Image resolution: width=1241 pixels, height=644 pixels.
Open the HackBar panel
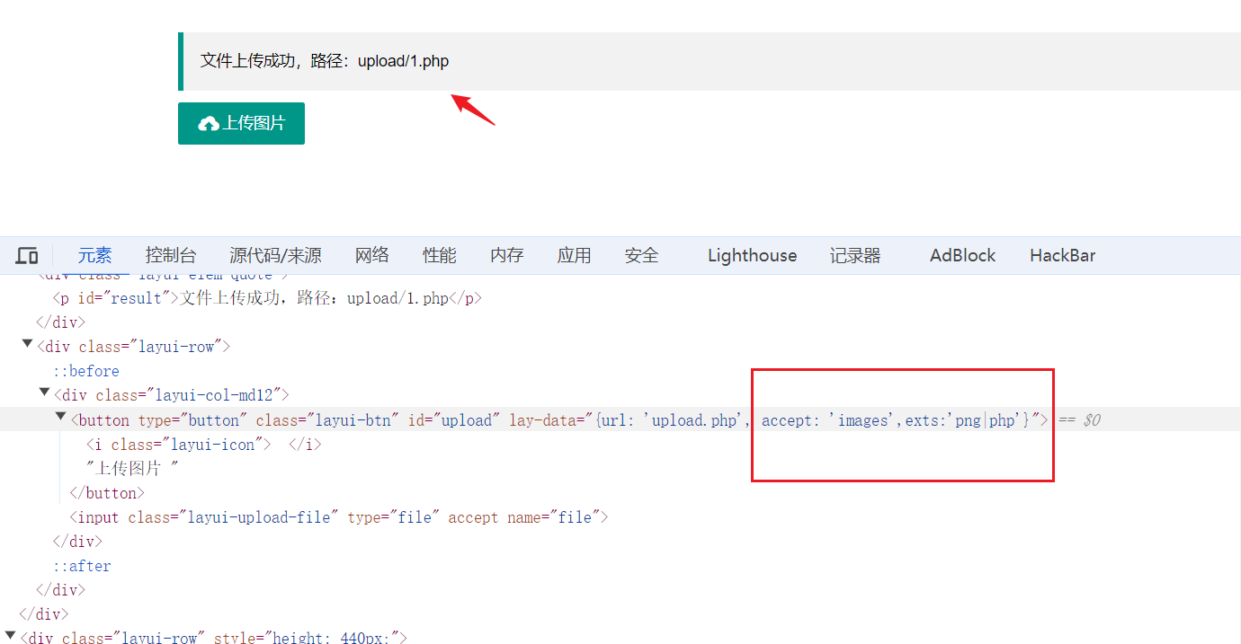pos(1062,255)
